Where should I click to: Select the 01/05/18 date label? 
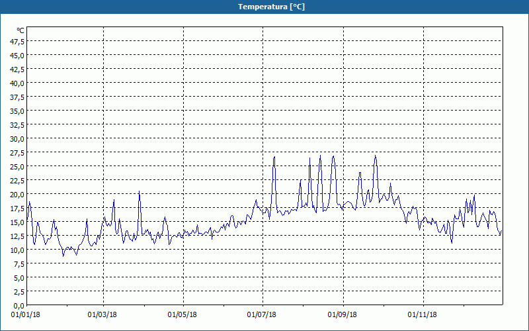[x=183, y=315]
